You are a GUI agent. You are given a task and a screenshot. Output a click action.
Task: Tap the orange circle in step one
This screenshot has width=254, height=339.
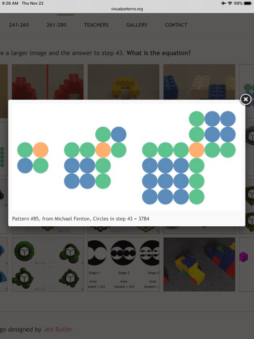tap(41, 150)
